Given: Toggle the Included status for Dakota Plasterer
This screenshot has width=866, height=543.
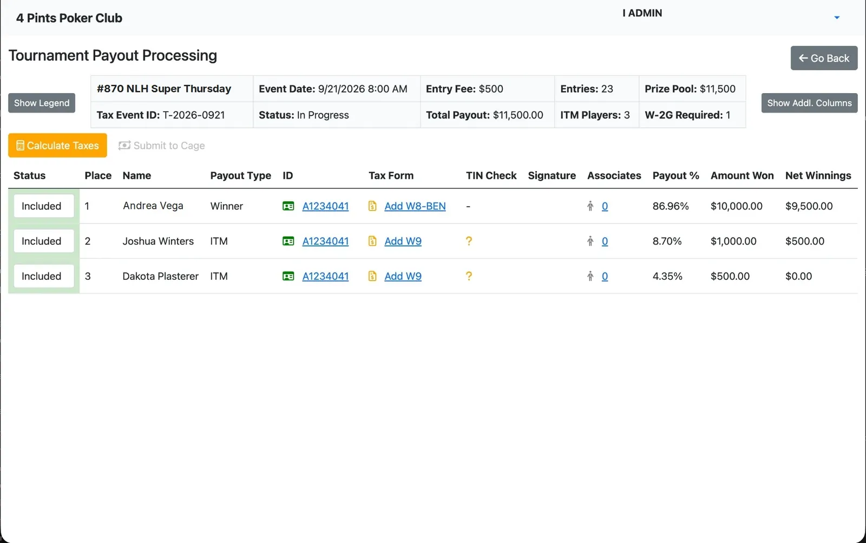Looking at the screenshot, I should coord(44,276).
